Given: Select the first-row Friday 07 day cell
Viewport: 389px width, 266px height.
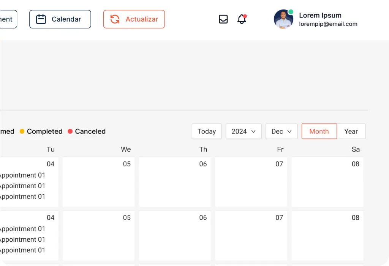Looking at the screenshot, I should 251,182.
